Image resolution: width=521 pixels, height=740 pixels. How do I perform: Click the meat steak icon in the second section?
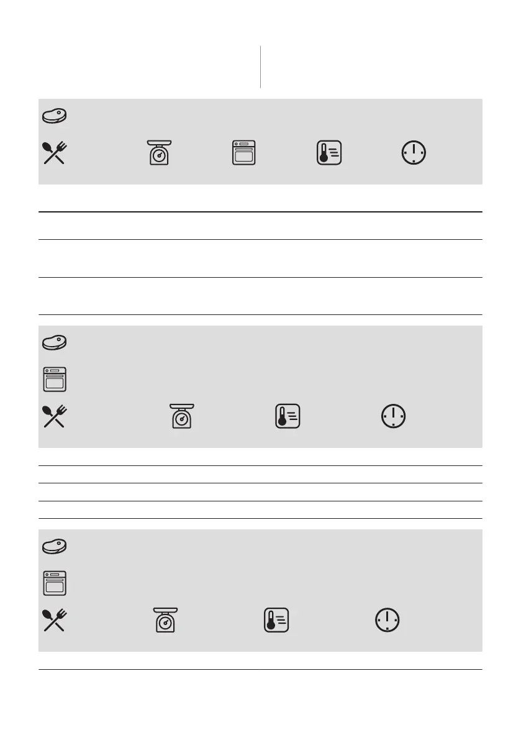click(55, 342)
